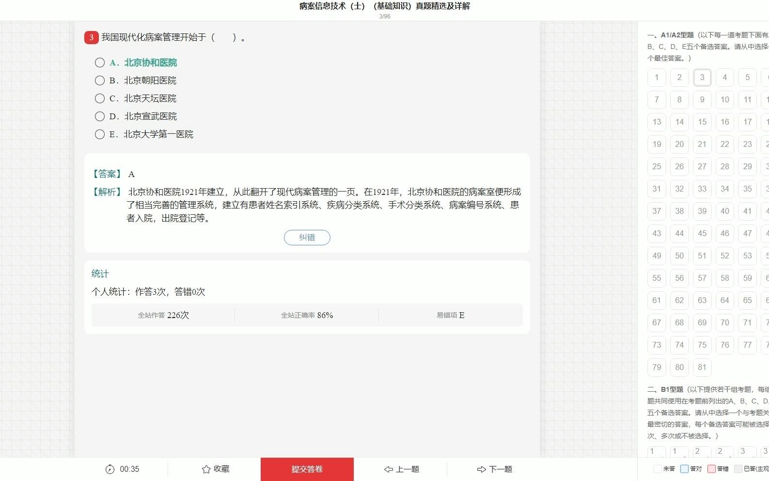Jump to question 4 in answer sheet
The width and height of the screenshot is (769, 481).
(725, 78)
